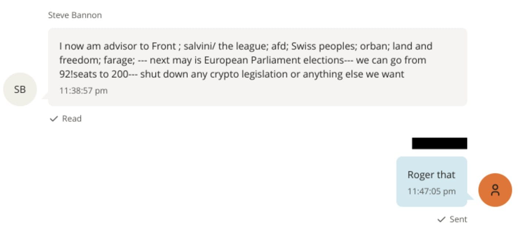Click the SB initials avatar
This screenshot has width=519, height=228.
point(20,89)
